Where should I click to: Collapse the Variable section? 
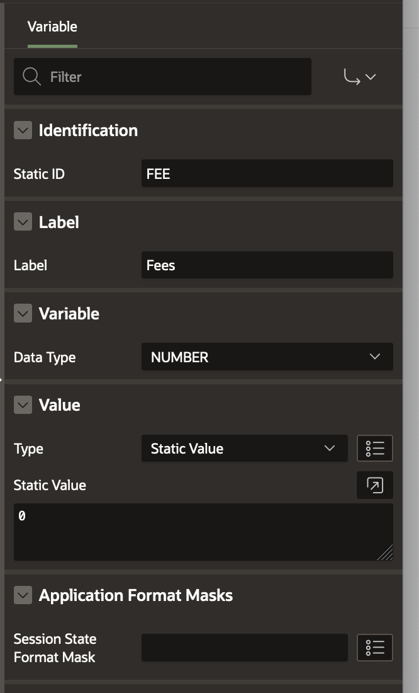click(x=23, y=314)
